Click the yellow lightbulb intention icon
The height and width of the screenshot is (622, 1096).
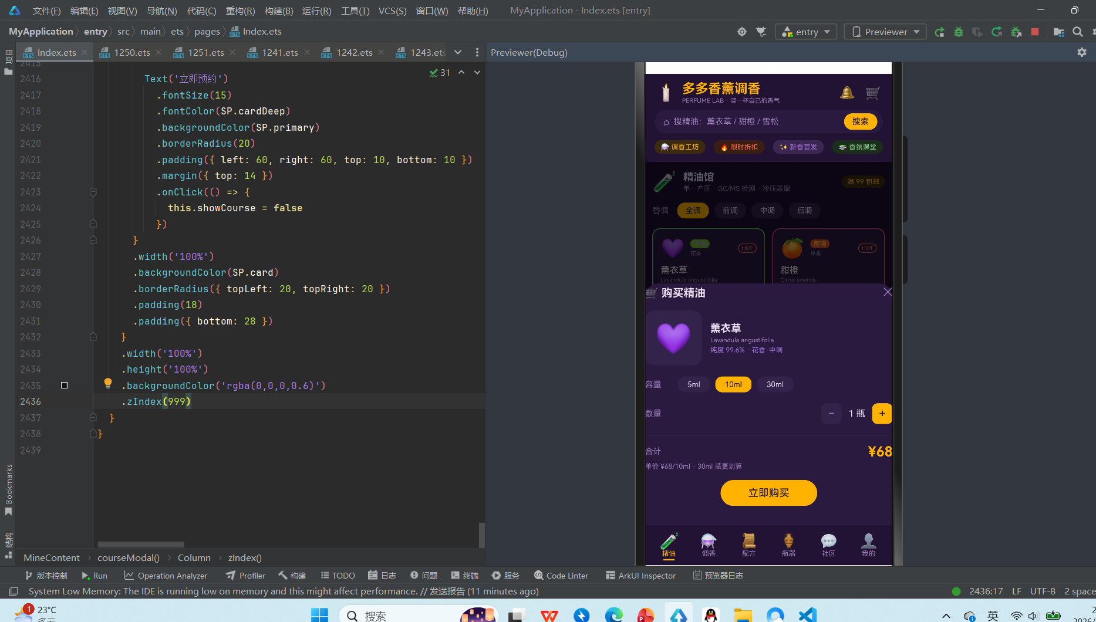click(x=108, y=384)
